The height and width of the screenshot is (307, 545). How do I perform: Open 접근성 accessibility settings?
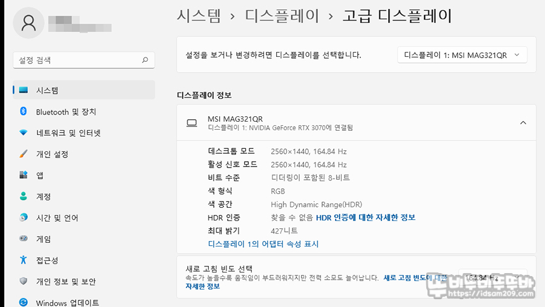tap(84, 260)
